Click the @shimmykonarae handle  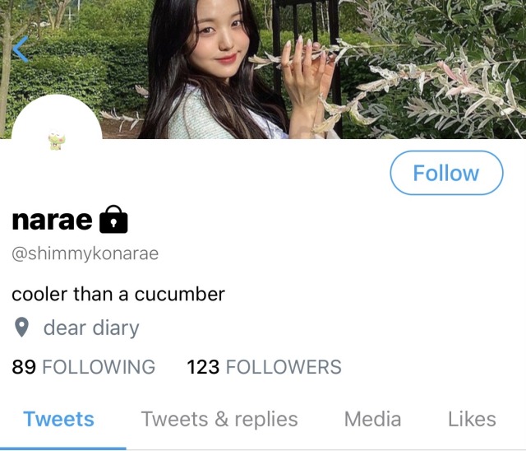coord(85,253)
